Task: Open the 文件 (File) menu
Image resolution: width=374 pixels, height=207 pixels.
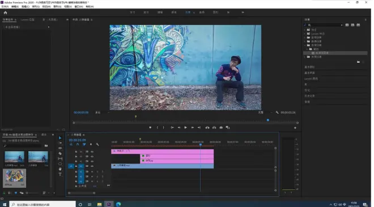Action: [5, 7]
